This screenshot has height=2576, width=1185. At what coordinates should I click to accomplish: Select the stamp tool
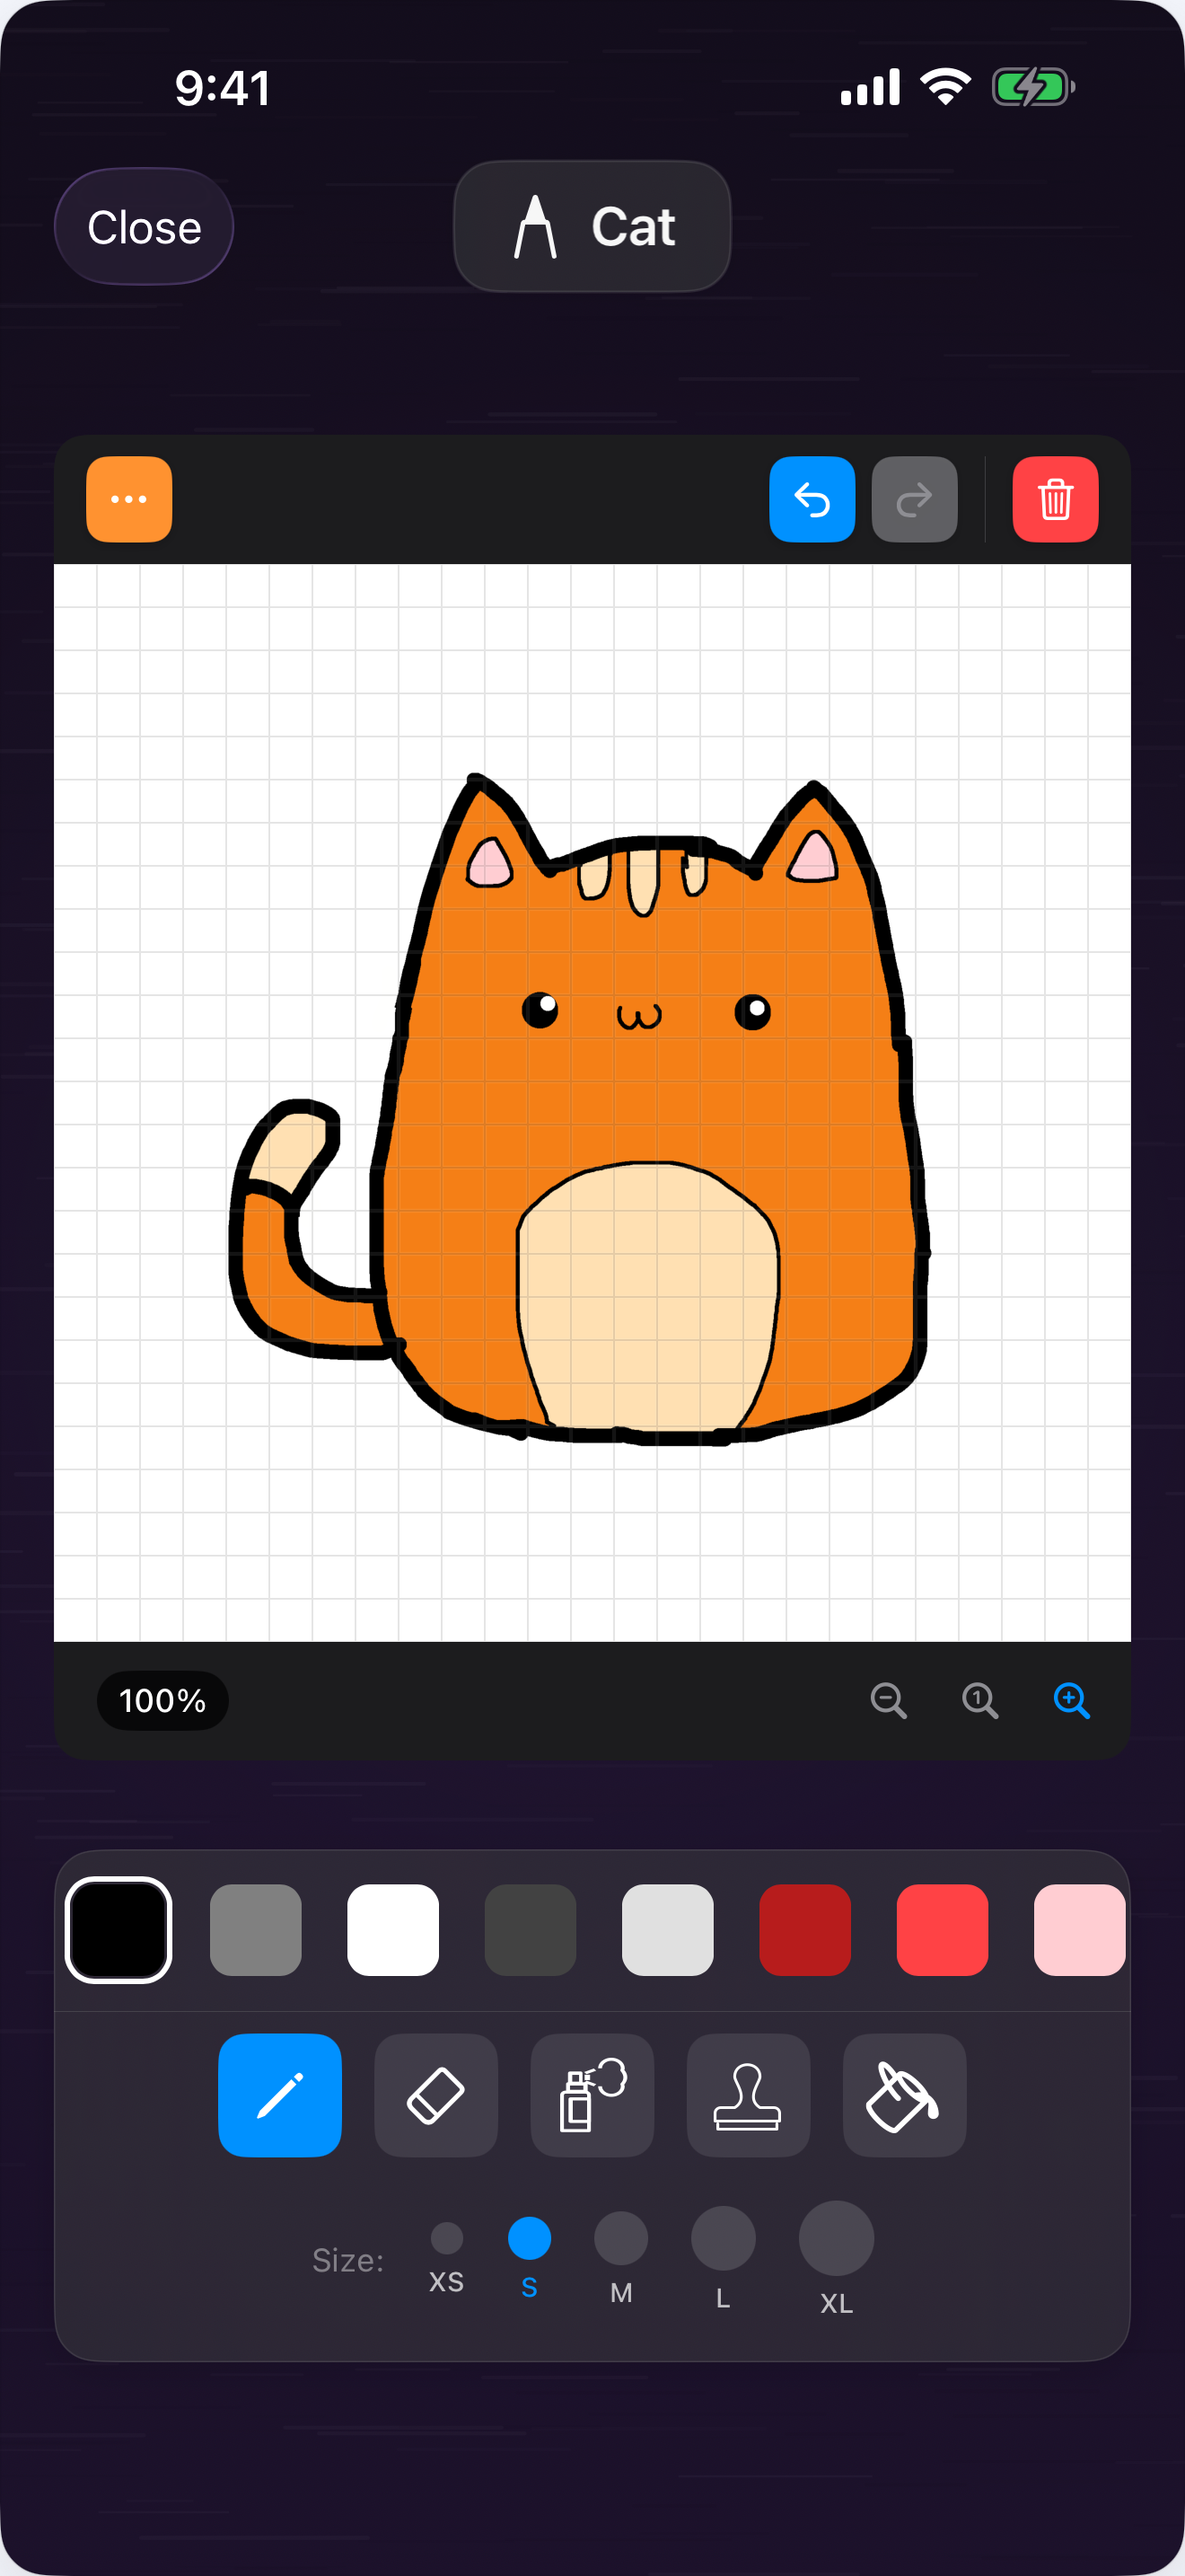point(749,2095)
